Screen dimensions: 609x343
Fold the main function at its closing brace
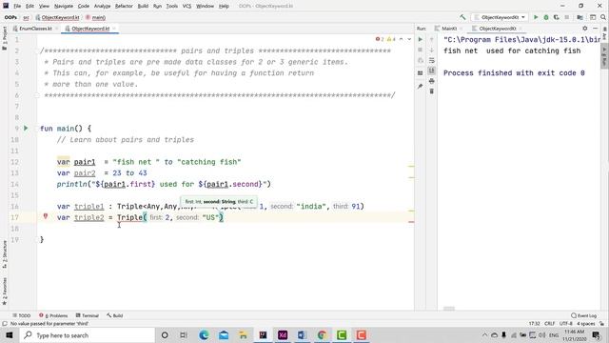coord(36,240)
